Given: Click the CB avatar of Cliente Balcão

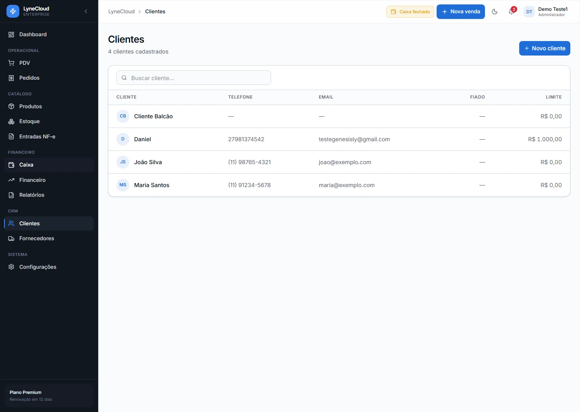Looking at the screenshot, I should (x=123, y=116).
